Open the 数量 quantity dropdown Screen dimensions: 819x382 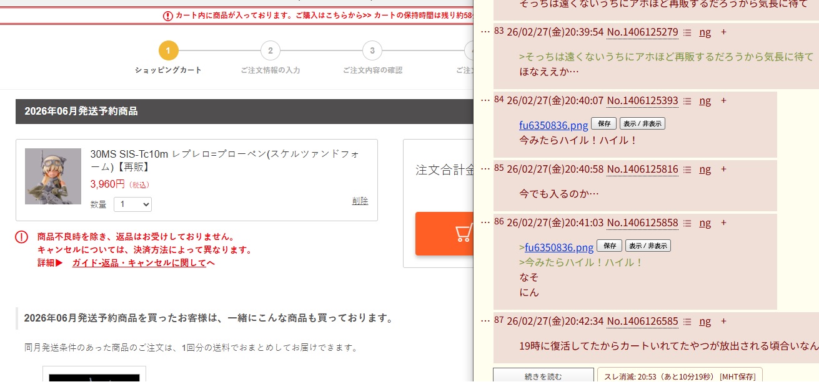point(132,204)
